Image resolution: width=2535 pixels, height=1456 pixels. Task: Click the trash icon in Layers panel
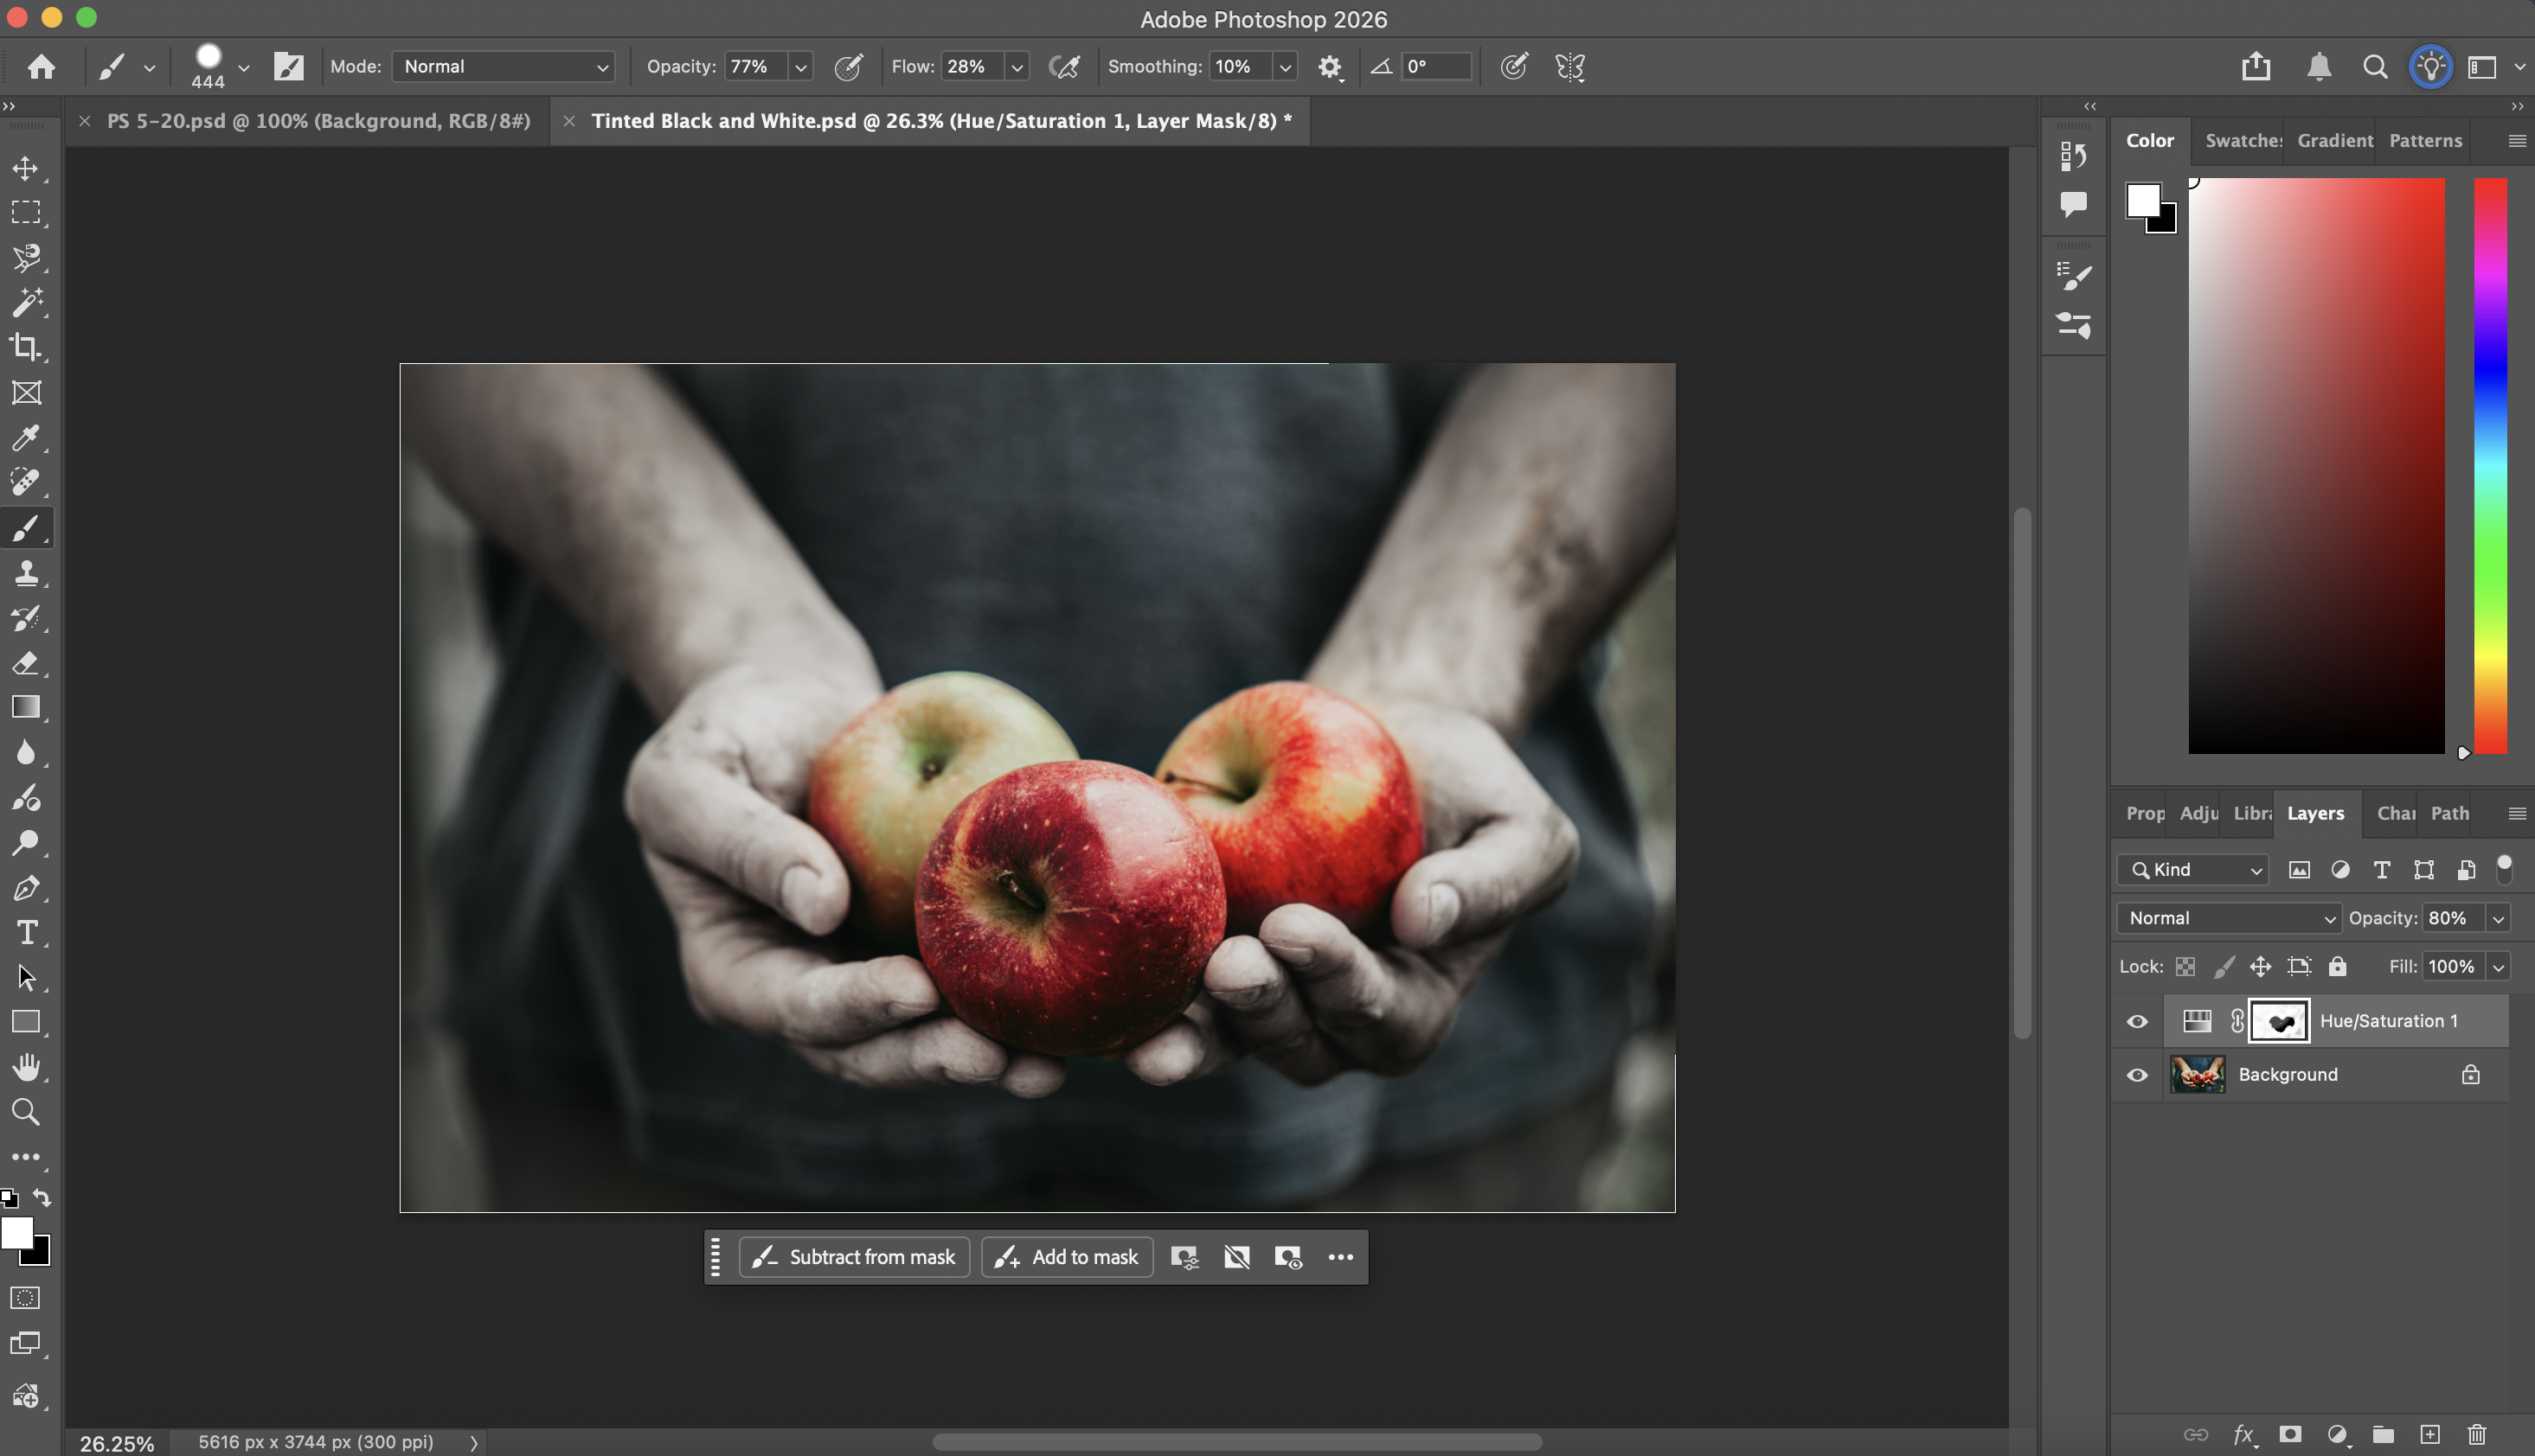tap(2476, 1434)
